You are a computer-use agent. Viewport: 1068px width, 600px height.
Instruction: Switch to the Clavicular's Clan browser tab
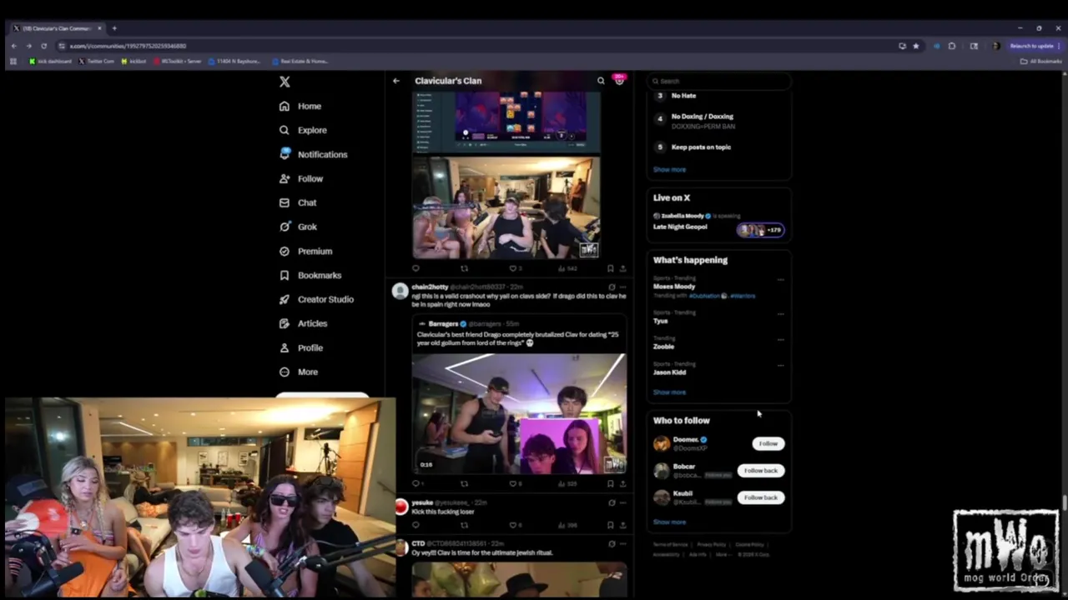tap(57, 28)
